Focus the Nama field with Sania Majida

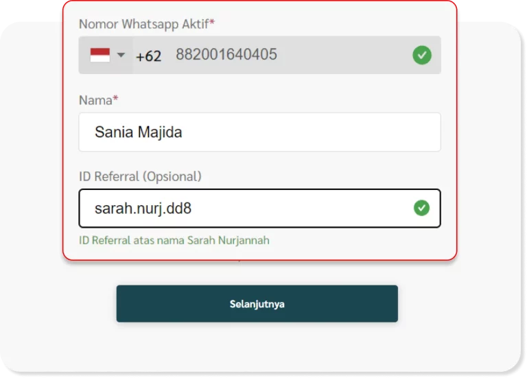(259, 132)
